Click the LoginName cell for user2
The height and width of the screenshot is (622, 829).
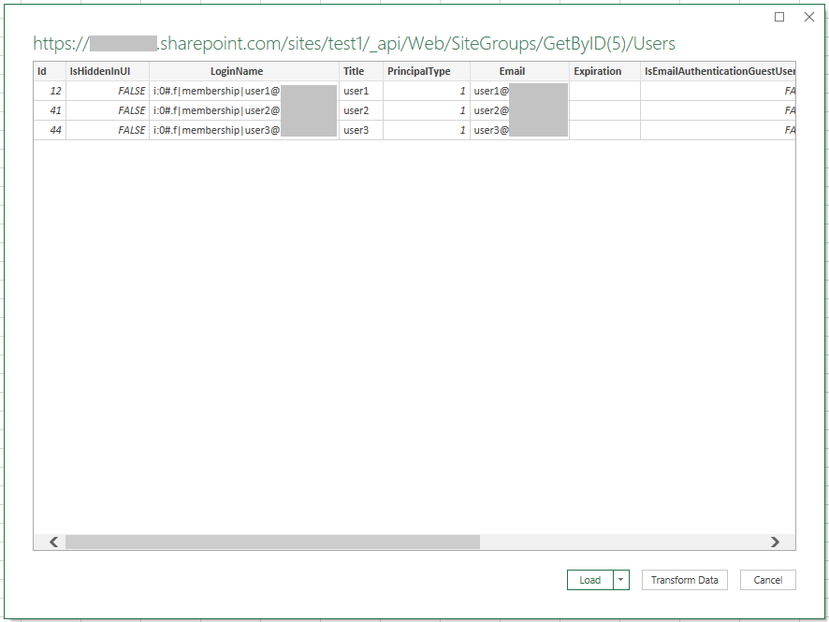pos(243,110)
